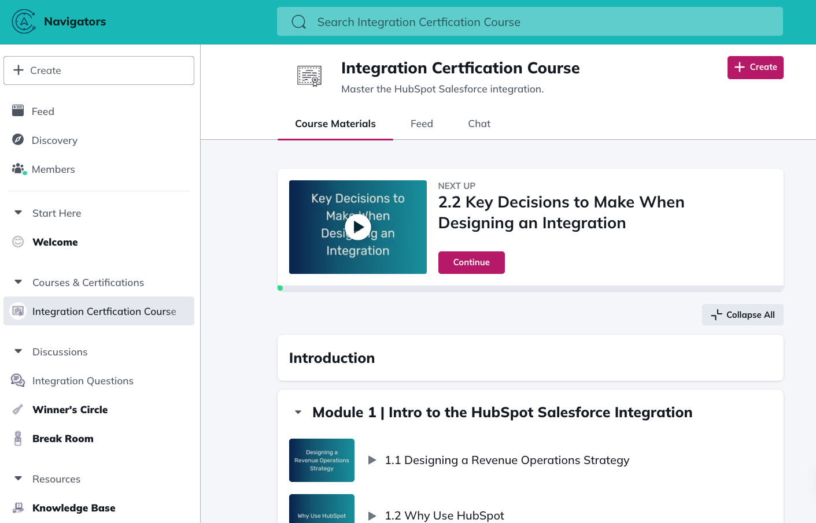Click the Winner's Circle champagne icon
The height and width of the screenshot is (523, 816).
pyautogui.click(x=18, y=409)
